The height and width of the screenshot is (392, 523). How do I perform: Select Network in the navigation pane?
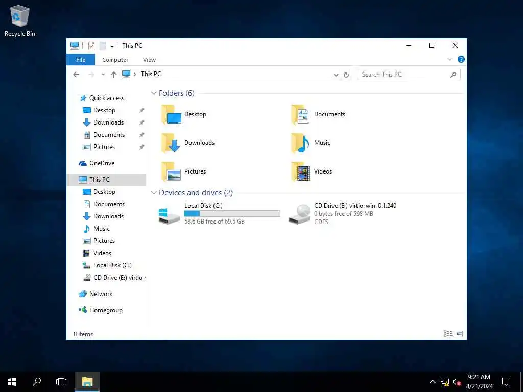(x=101, y=293)
